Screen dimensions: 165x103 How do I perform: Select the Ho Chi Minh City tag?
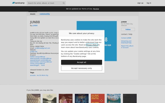pos(42,75)
